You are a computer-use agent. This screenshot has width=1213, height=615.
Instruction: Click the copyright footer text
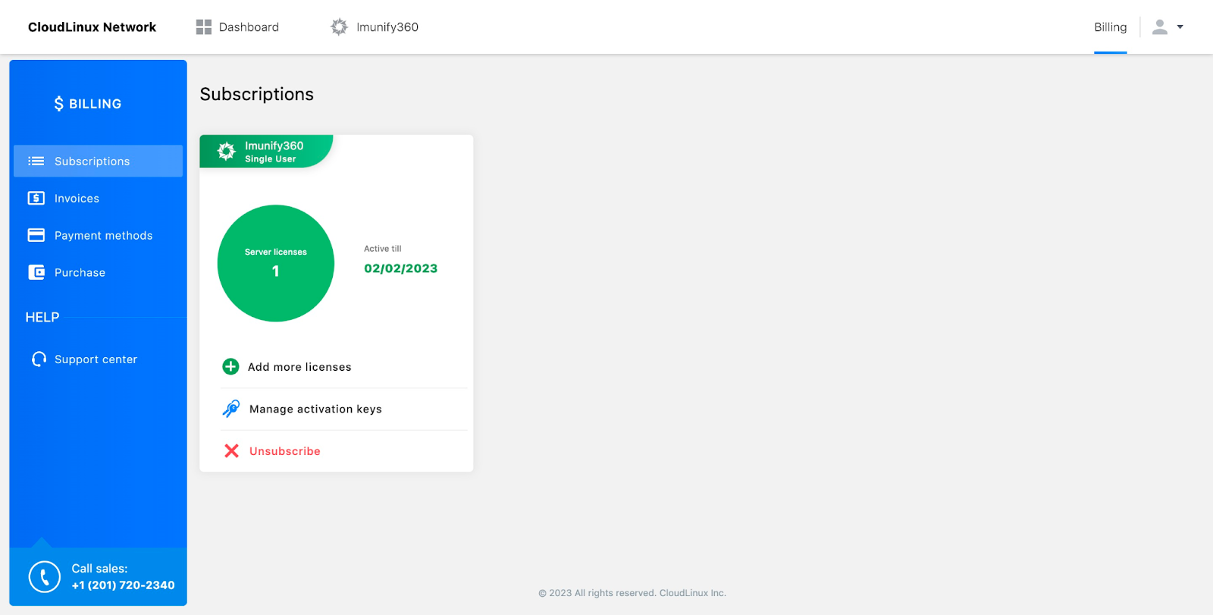632,593
